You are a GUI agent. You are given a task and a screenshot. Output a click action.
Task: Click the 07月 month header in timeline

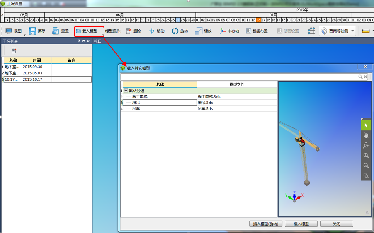(x=273, y=15)
